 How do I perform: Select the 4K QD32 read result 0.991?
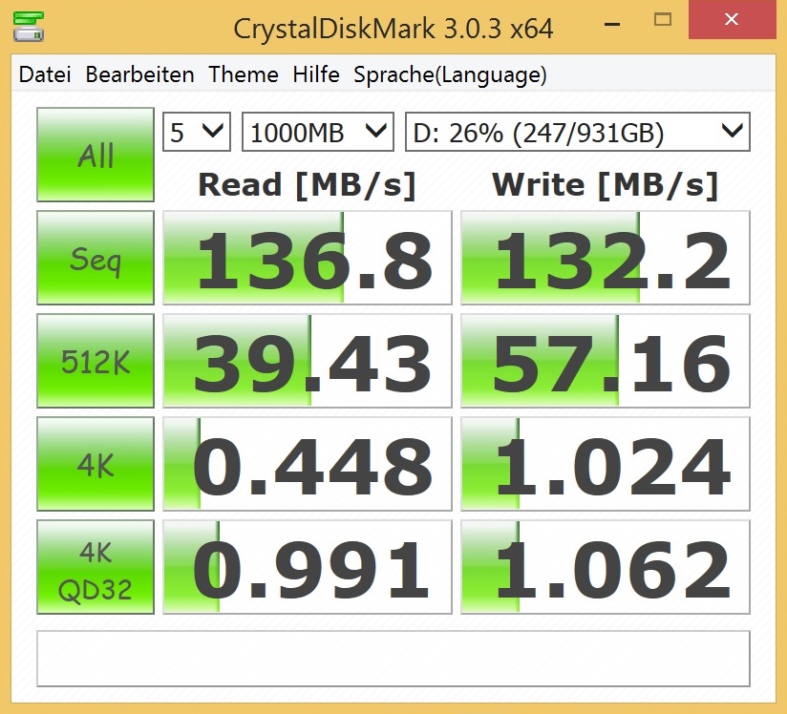(x=308, y=567)
